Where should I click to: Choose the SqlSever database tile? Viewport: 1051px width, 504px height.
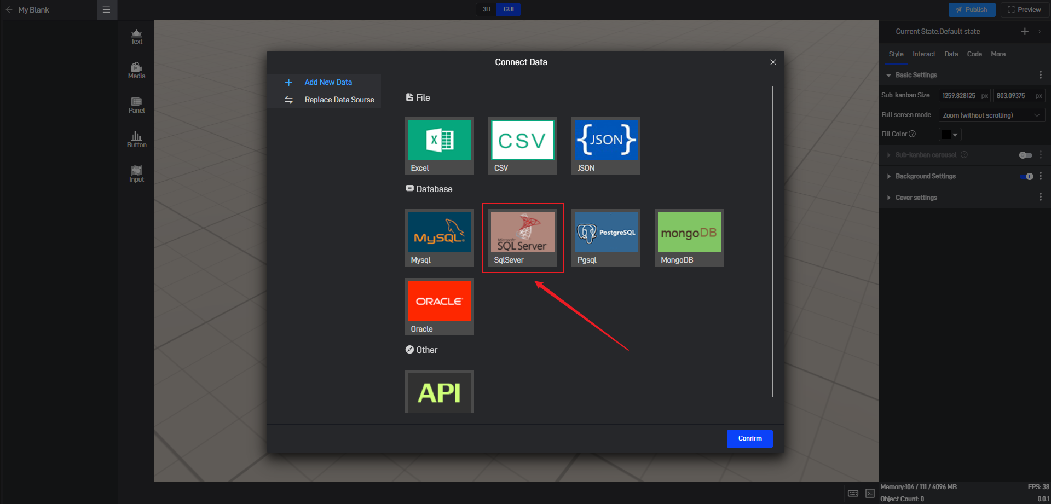522,237
